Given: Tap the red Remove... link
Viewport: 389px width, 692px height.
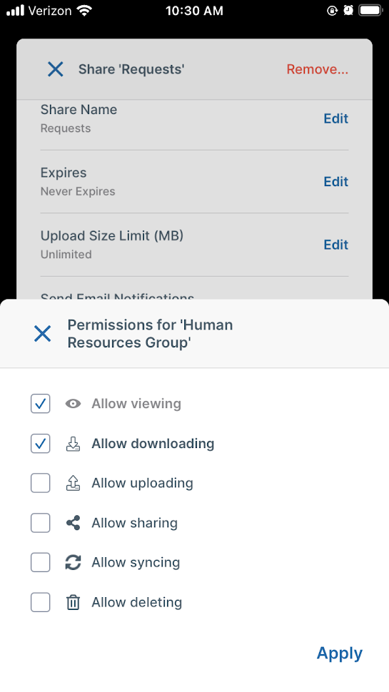Looking at the screenshot, I should [x=318, y=69].
